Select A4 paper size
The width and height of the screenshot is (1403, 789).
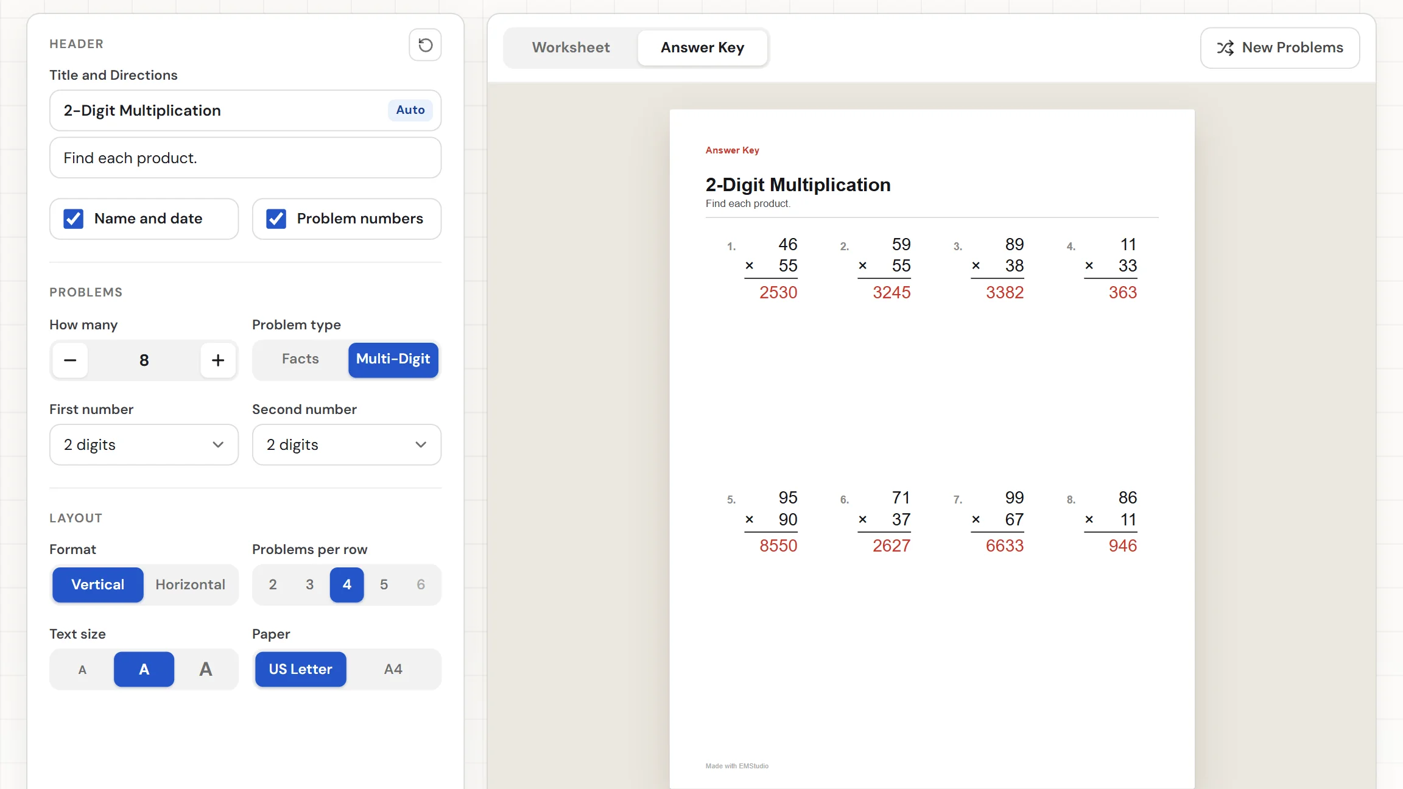pyautogui.click(x=393, y=670)
